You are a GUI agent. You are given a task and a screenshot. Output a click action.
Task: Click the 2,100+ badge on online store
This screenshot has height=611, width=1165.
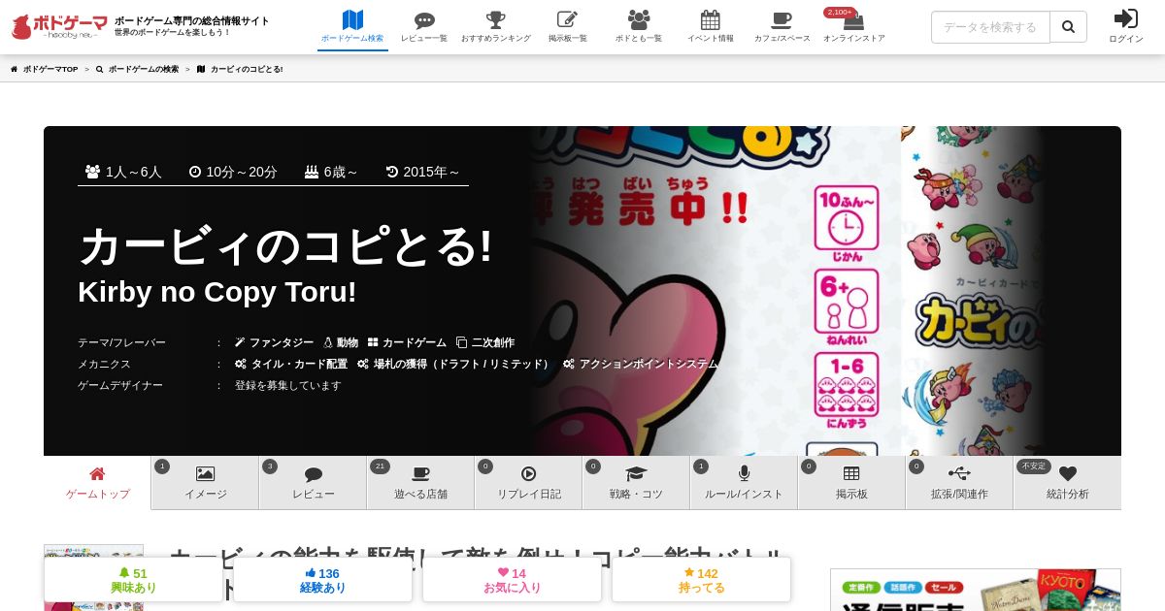point(840,13)
